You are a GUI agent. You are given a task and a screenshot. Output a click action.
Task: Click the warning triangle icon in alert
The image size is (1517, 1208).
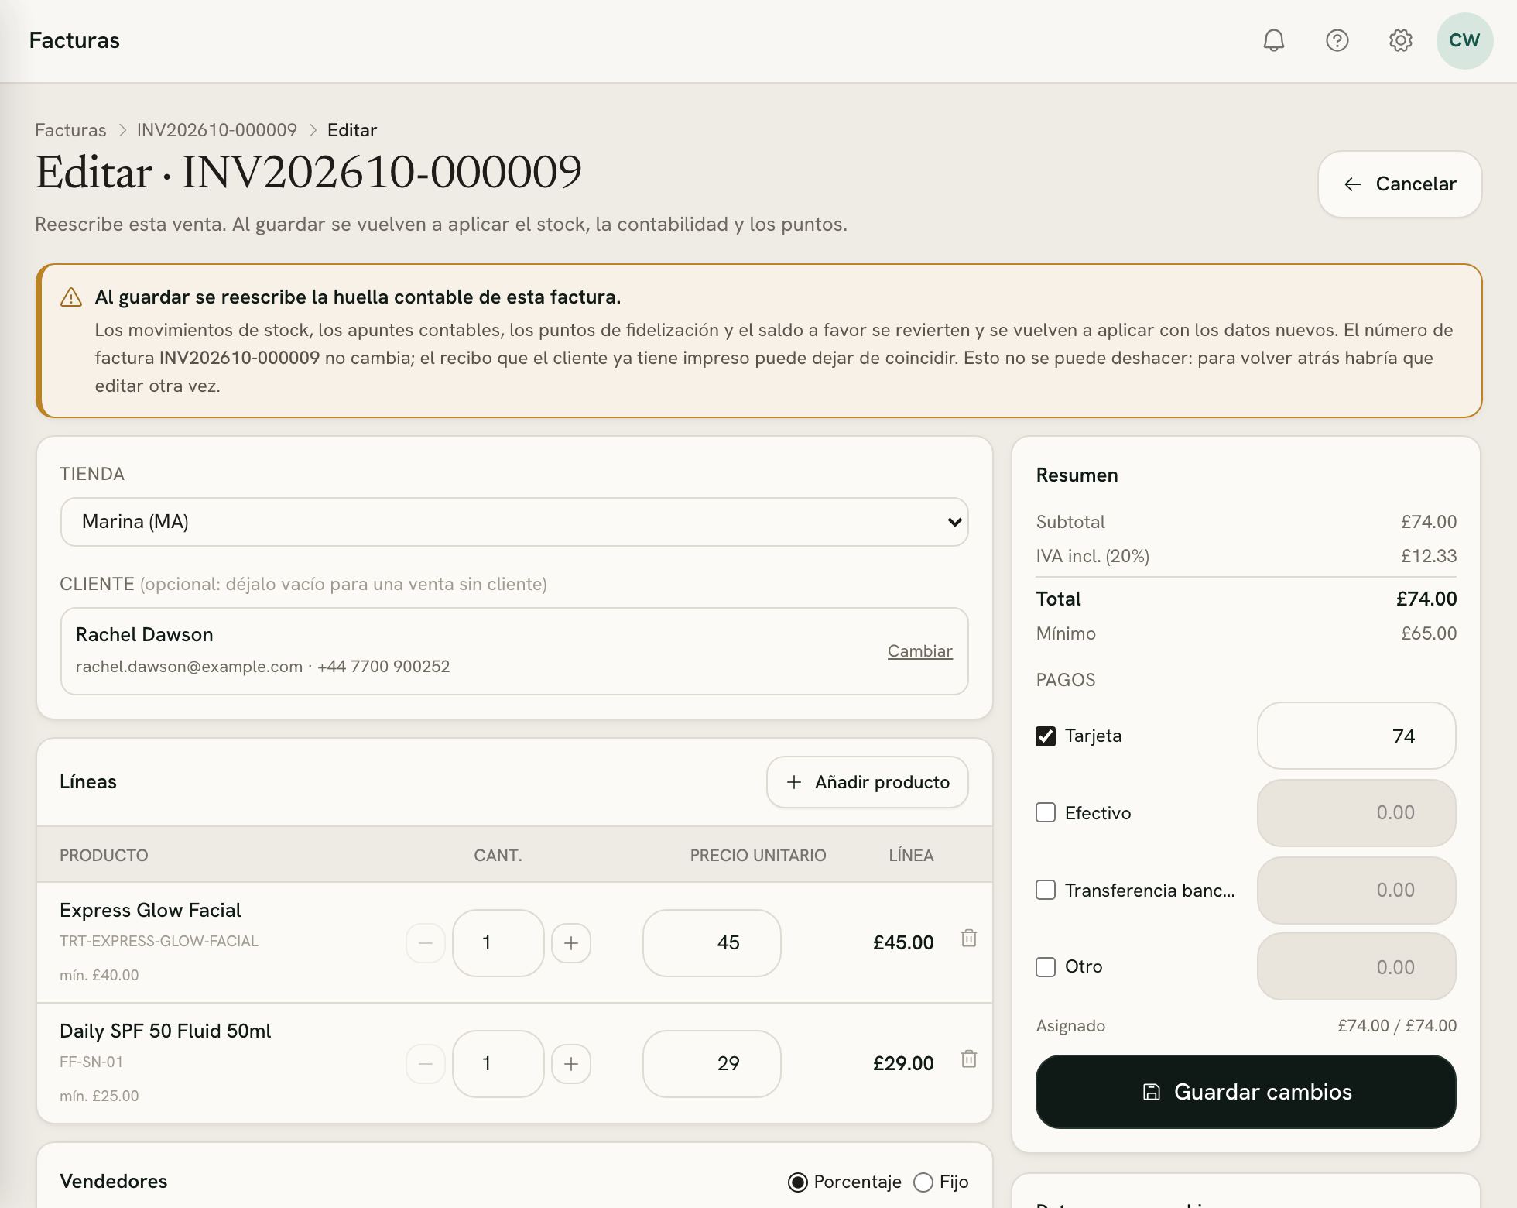coord(71,297)
